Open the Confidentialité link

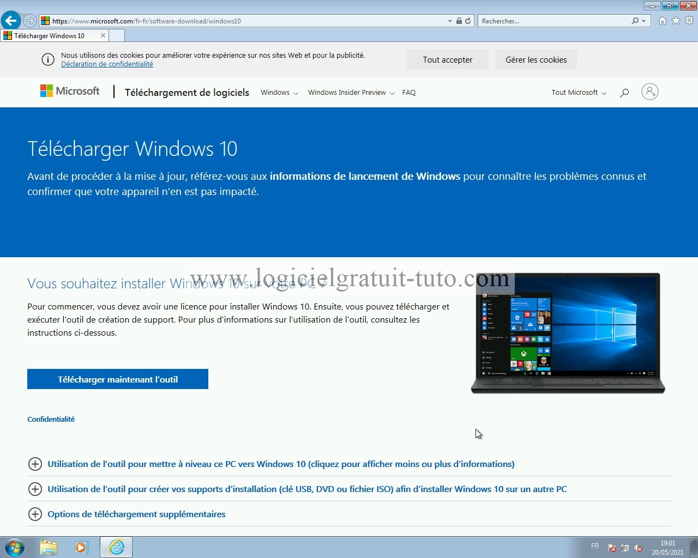(51, 419)
